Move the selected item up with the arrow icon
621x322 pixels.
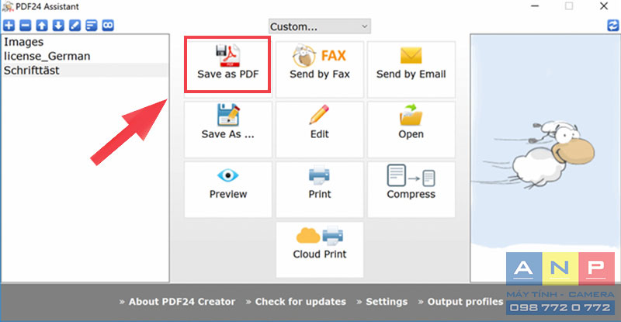pos(42,26)
